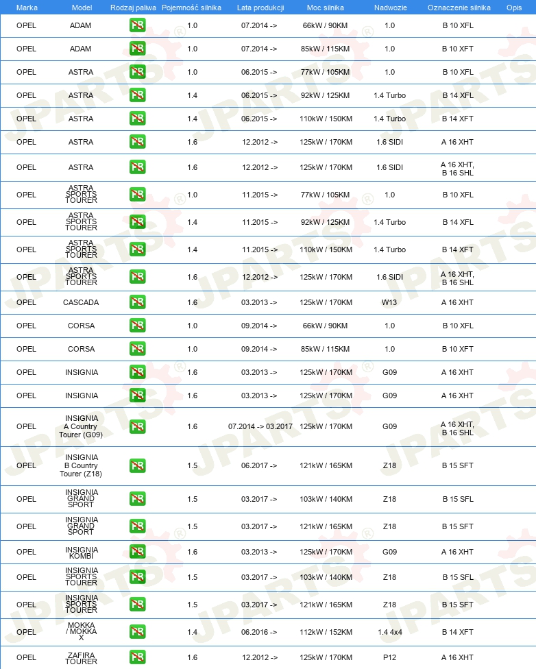Click the Opis column header
This screenshot has height=669, width=536.
pos(514,8)
